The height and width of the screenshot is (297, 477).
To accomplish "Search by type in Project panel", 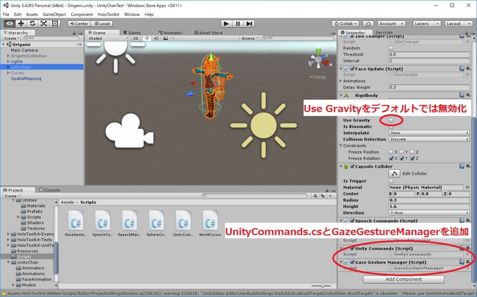I will (x=315, y=196).
